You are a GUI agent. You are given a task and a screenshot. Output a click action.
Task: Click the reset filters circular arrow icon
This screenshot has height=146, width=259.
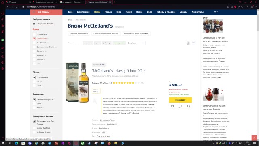click(34, 24)
